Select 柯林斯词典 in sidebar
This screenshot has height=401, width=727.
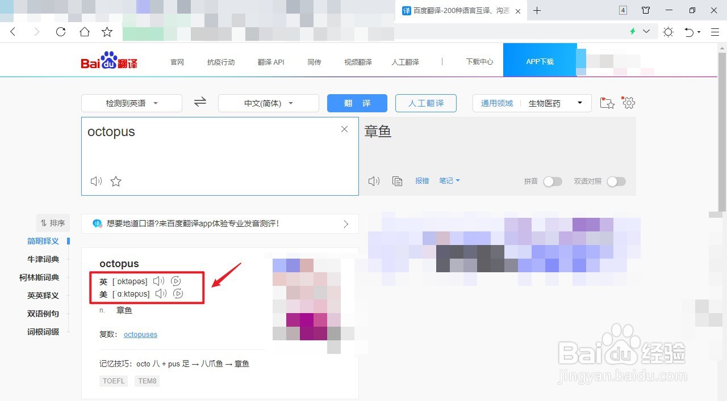point(39,277)
